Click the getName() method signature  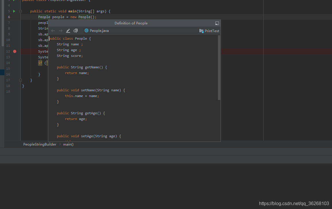click(x=82, y=67)
